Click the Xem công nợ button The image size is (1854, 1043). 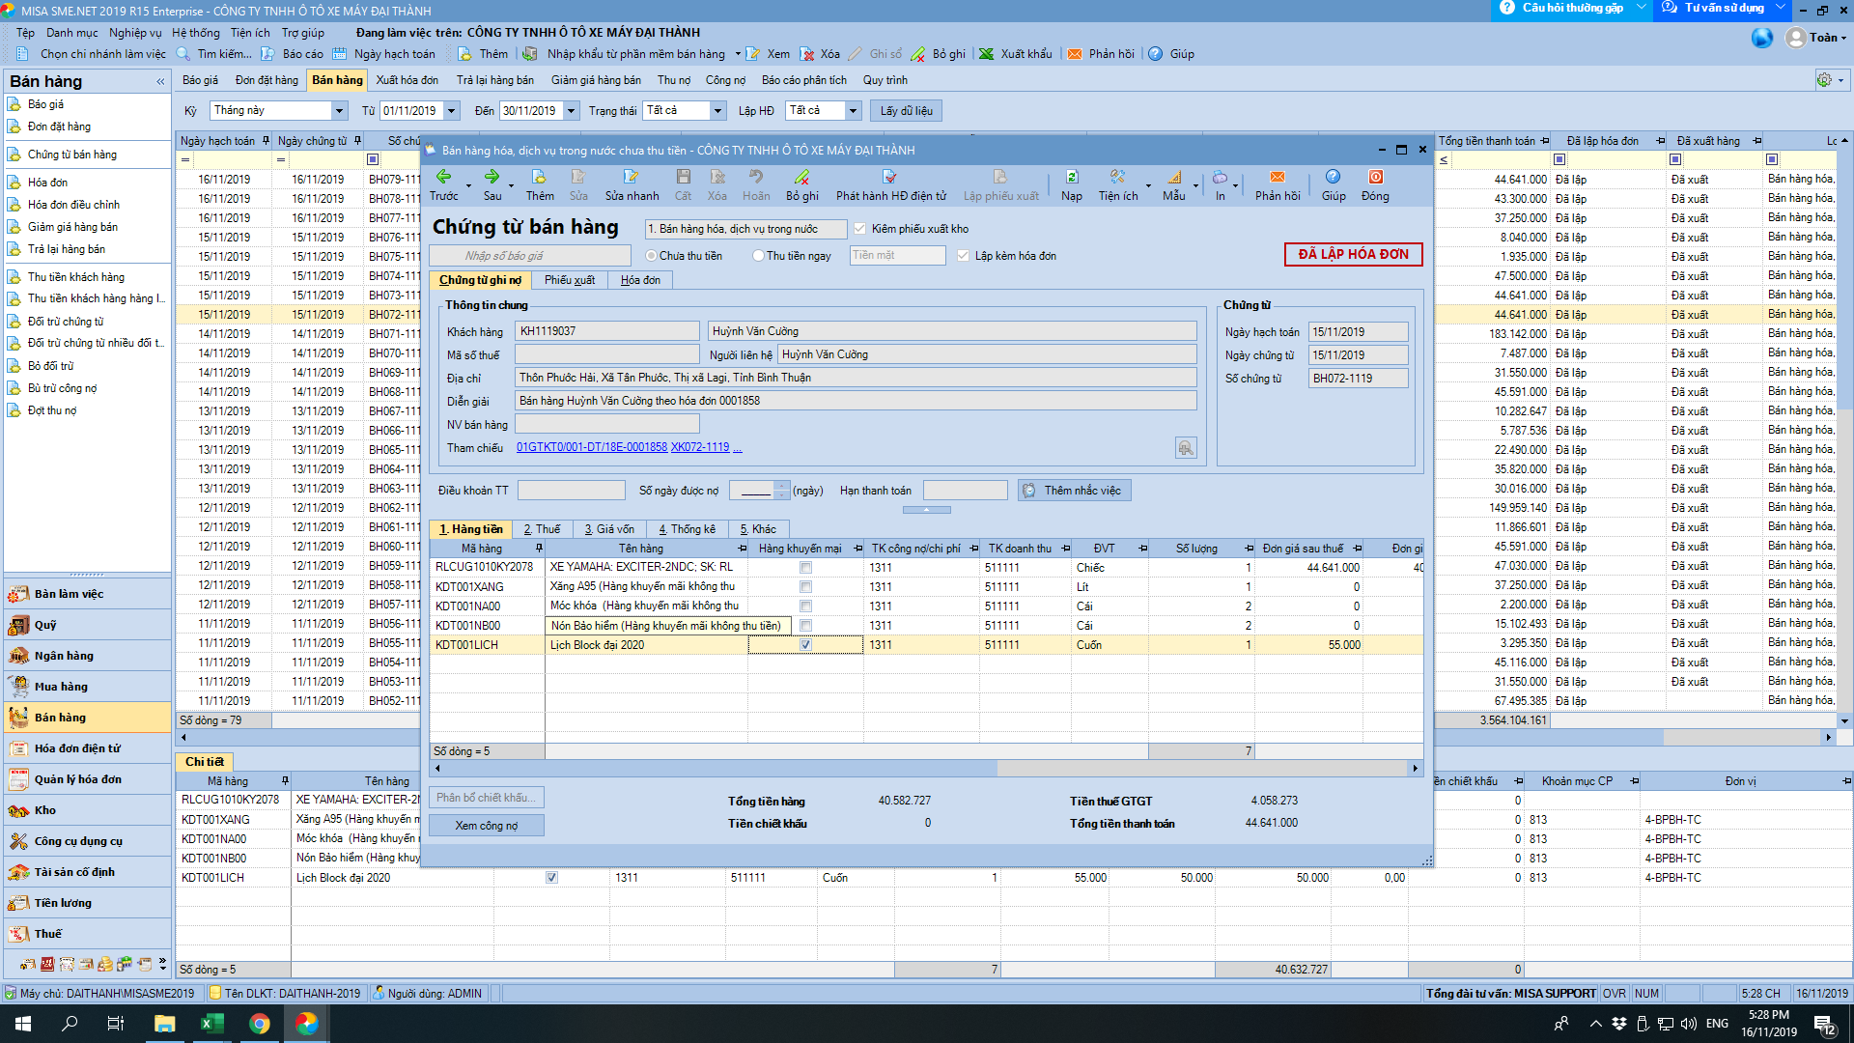487,826
